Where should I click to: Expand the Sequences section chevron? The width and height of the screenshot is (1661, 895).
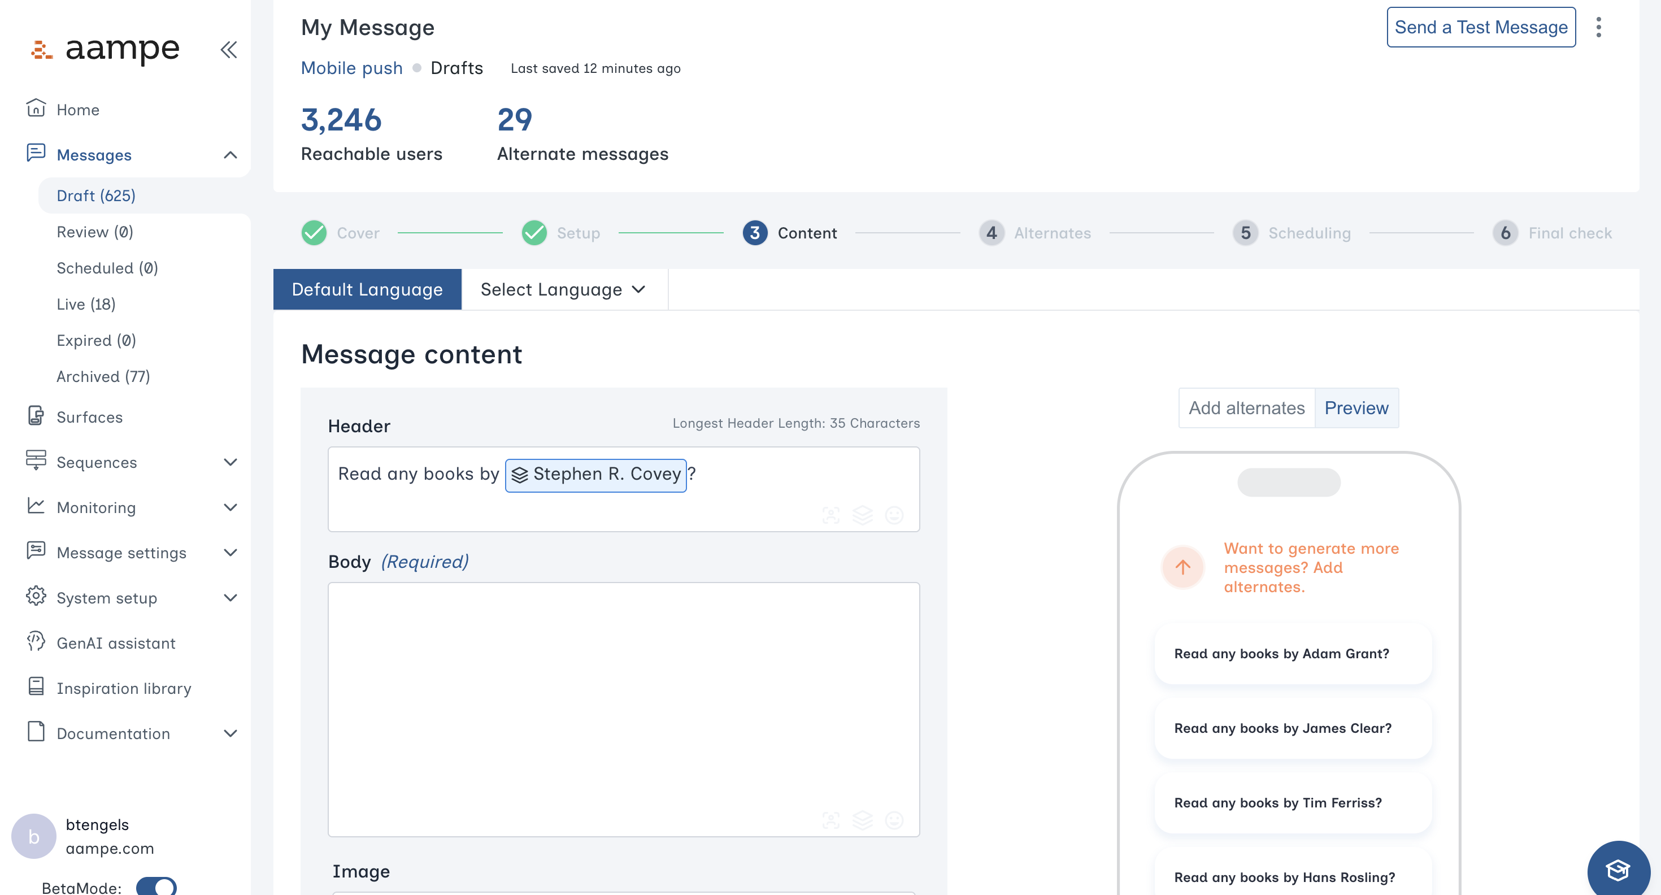point(230,462)
